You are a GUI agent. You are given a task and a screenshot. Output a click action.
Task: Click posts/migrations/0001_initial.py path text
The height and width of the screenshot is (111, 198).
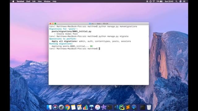[x=71, y=31]
